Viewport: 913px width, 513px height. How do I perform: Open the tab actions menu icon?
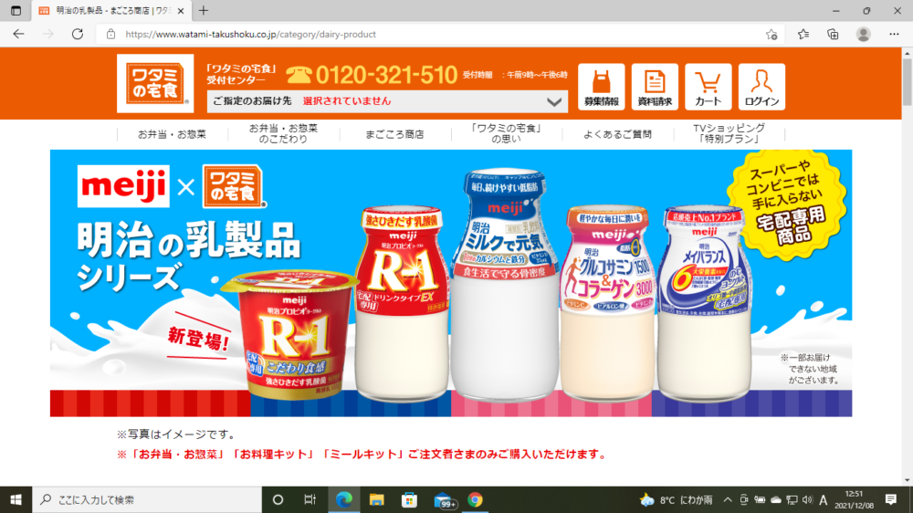tap(16, 10)
